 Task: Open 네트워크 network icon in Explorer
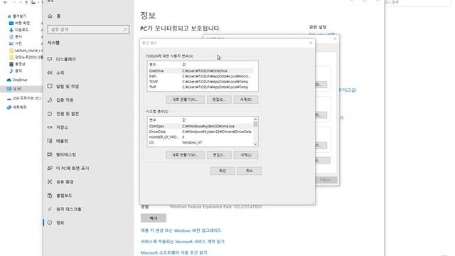[x=9, y=107]
